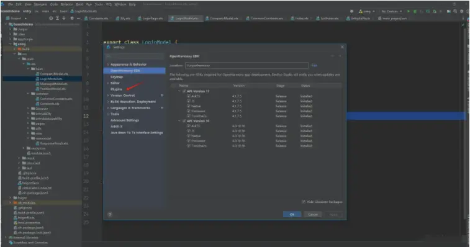Open Project panel options gear
Viewport: 470px width, 247px height.
tap(72, 18)
